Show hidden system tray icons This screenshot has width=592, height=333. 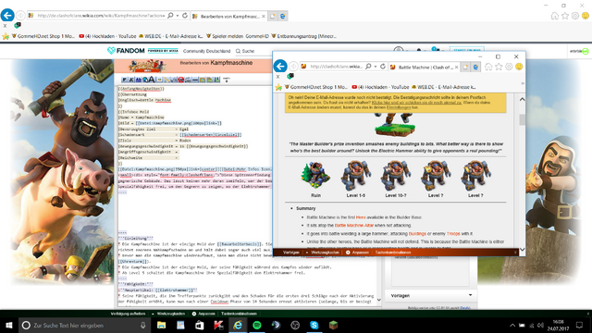click(512, 325)
